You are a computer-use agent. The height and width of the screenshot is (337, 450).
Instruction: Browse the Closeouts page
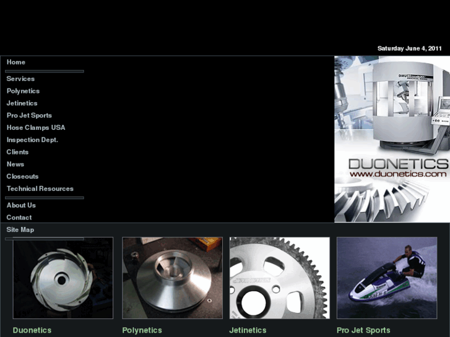point(22,176)
